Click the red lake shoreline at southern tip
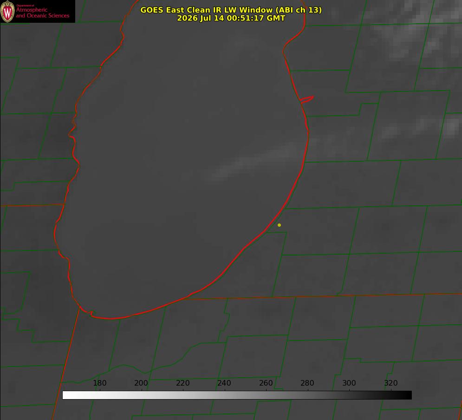The image size is (462, 420). pos(111,318)
